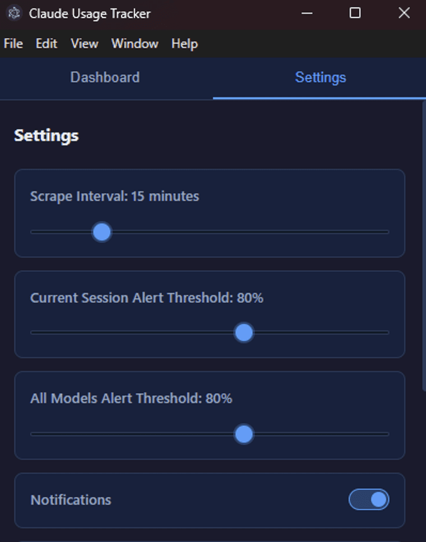
Task: Open the File menu
Action: [13, 43]
